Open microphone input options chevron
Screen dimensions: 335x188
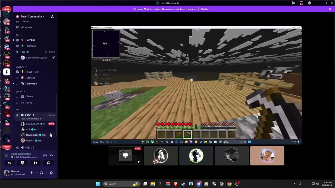36,173
